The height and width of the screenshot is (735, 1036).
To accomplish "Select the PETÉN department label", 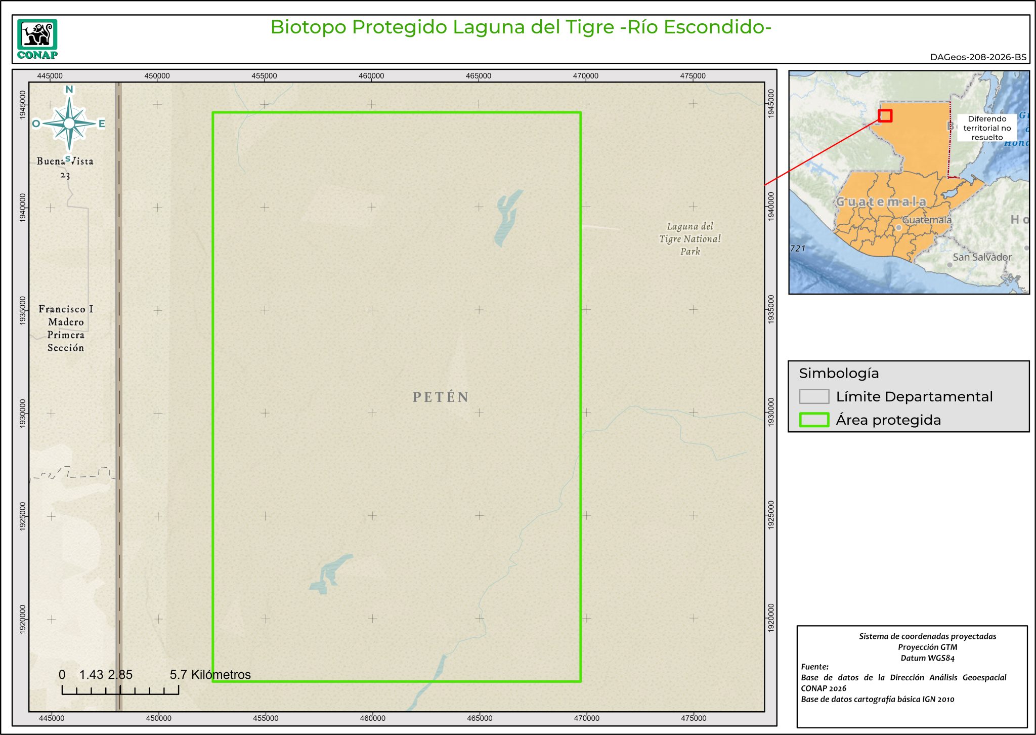I will point(440,397).
